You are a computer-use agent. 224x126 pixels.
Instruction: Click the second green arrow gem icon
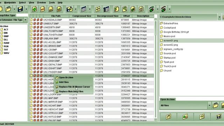click(x=163, y=9)
